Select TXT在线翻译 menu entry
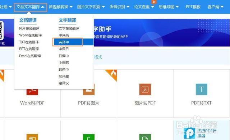Image resolution: width=230 pixels, height=140 pixels. 29,42
